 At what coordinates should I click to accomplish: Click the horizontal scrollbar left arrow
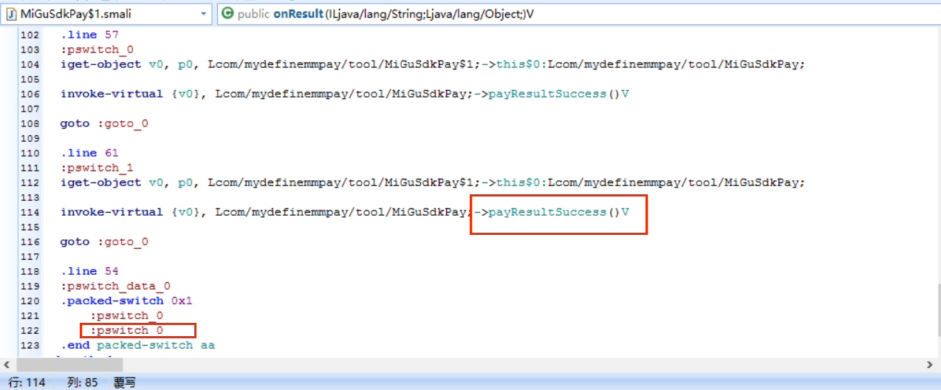(x=8, y=365)
